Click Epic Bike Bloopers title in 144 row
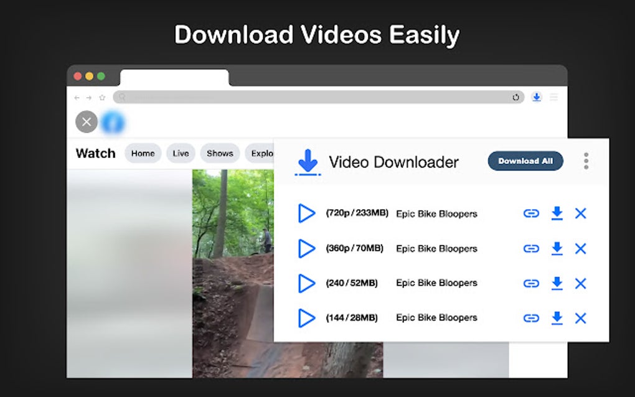Viewport: 635px width, 397px height. click(436, 318)
